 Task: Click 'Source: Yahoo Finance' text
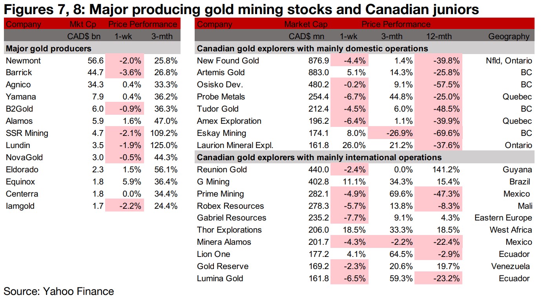point(59,291)
